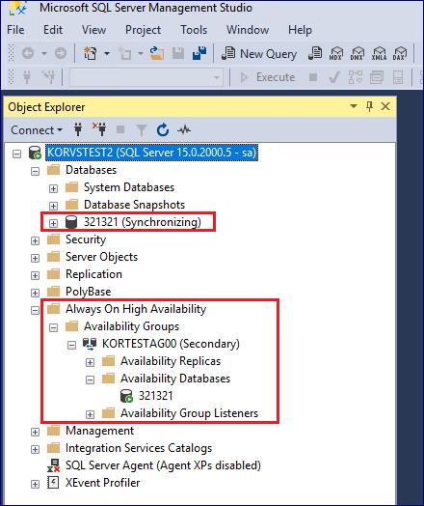Select the 321321 (Synchronizing) database

tap(143, 222)
